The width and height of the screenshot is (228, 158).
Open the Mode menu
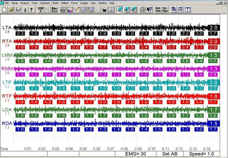click(x=55, y=3)
